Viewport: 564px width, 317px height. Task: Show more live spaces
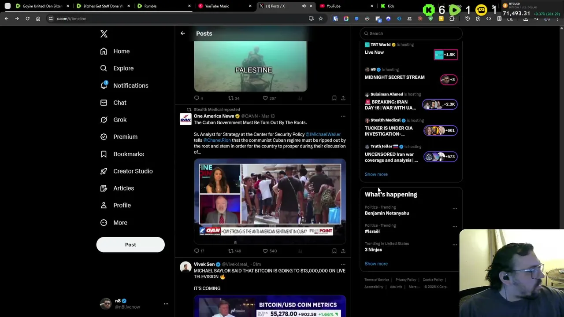tap(376, 174)
